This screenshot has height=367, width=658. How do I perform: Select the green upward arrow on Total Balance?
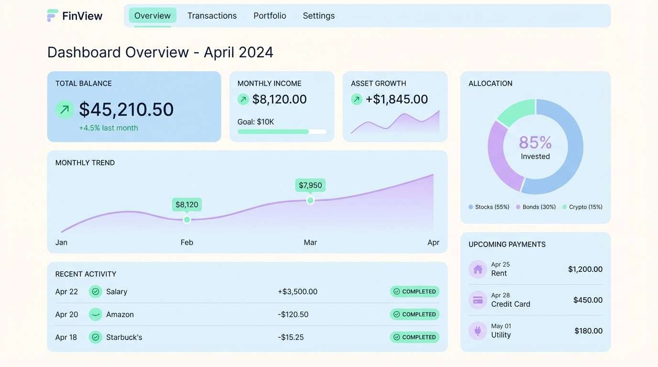(x=64, y=109)
